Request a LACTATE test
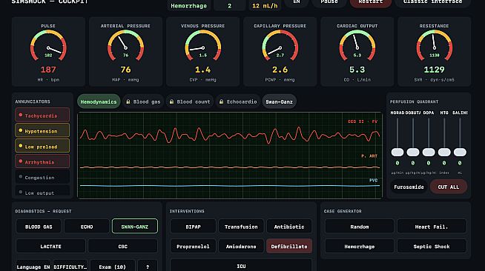This screenshot has width=485, height=271. click(x=50, y=247)
